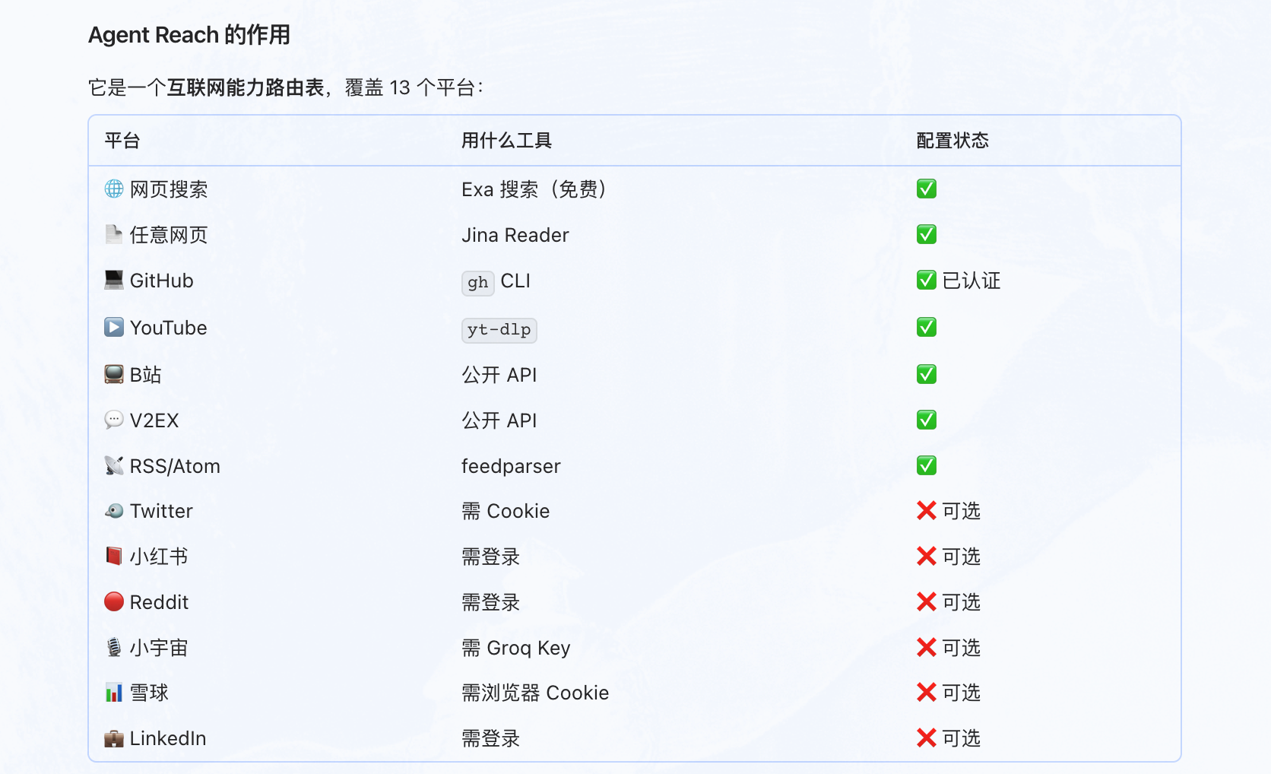Select 需 Cookie in the Twitter row
The image size is (1271, 774).
(506, 511)
